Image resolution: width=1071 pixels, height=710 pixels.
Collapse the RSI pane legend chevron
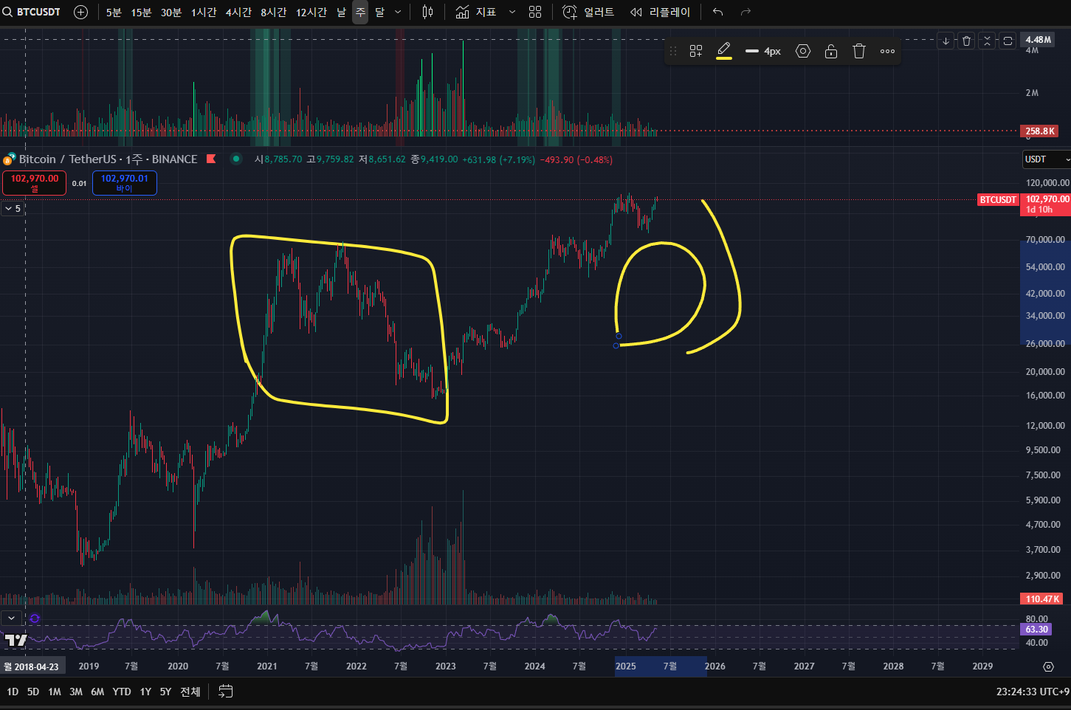11,618
